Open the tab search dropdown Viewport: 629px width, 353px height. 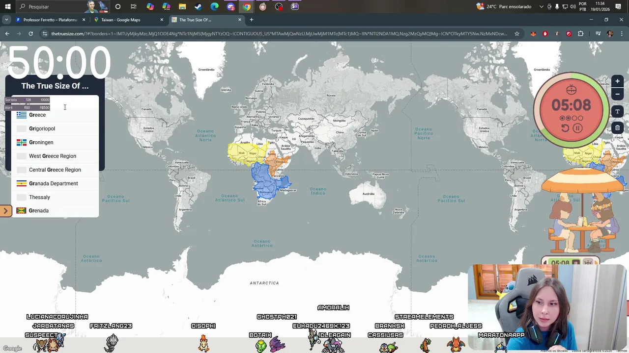point(6,20)
